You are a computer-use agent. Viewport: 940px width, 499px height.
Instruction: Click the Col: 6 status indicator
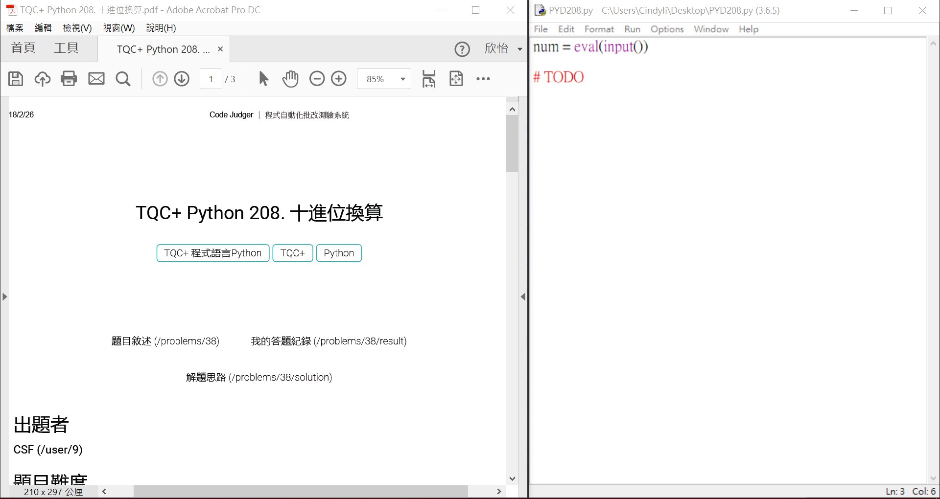coord(924,491)
